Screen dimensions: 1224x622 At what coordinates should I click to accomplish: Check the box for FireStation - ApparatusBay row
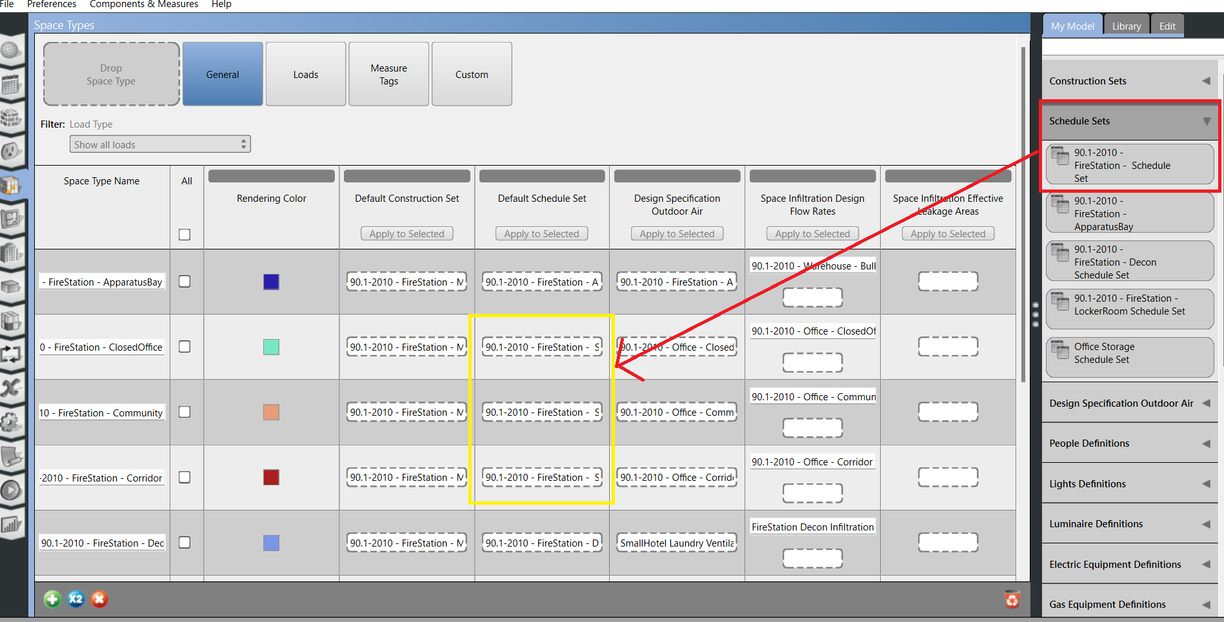(185, 282)
